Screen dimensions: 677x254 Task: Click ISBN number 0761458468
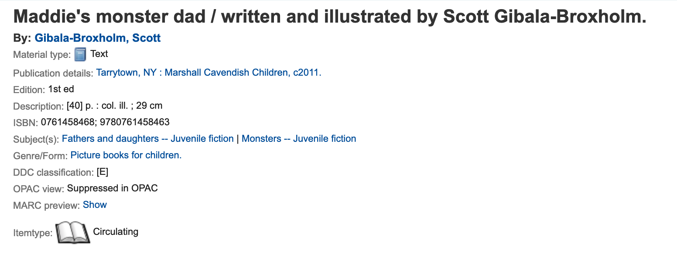tap(68, 122)
